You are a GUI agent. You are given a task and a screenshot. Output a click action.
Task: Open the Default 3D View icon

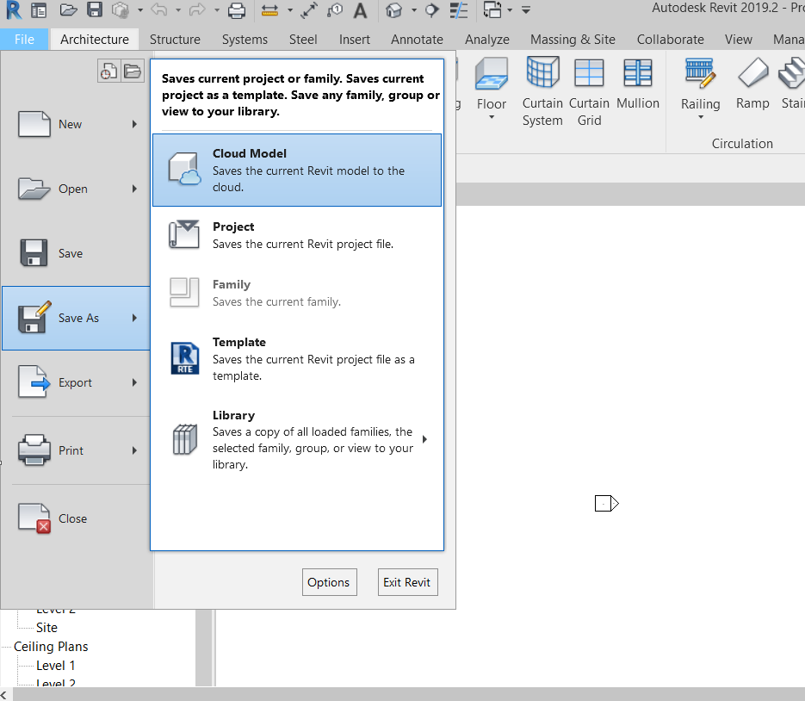tap(393, 9)
